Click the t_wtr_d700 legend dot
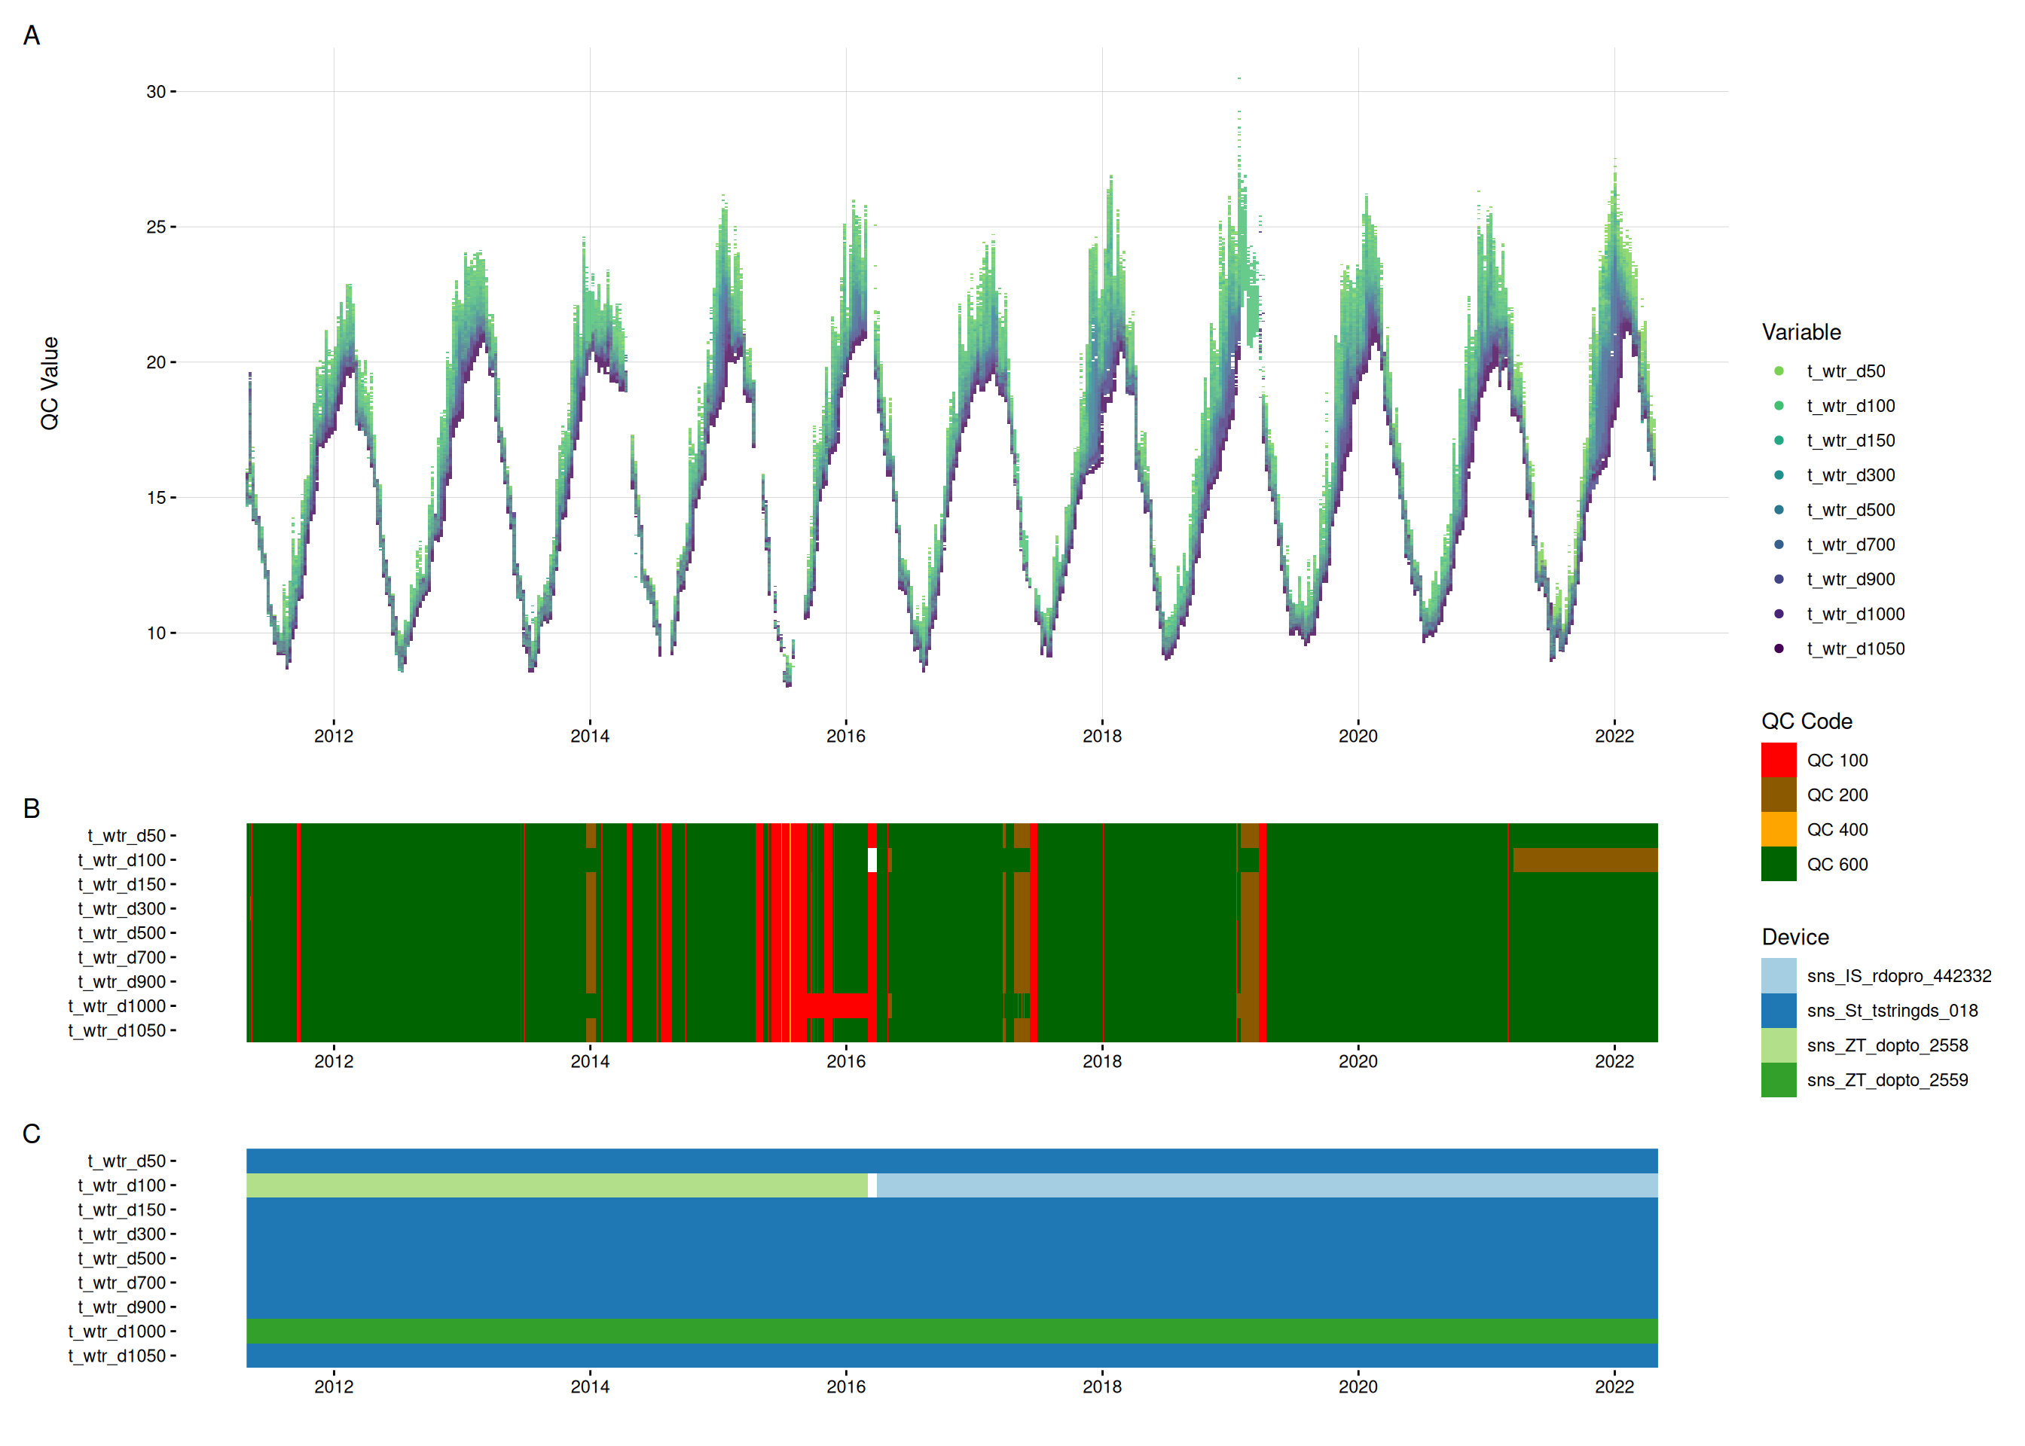Image resolution: width=2025 pixels, height=1446 pixels. (x=1779, y=545)
